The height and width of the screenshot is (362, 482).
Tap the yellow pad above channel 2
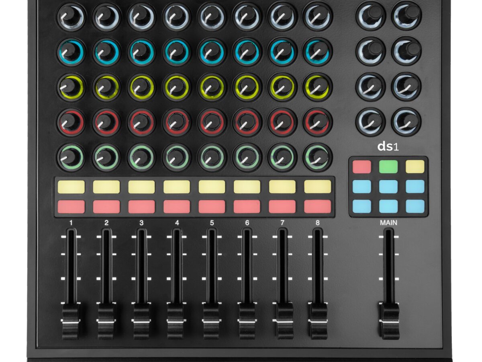point(106,187)
